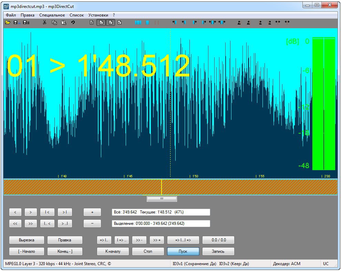
Task: Open the Установки menu
Action: point(98,15)
